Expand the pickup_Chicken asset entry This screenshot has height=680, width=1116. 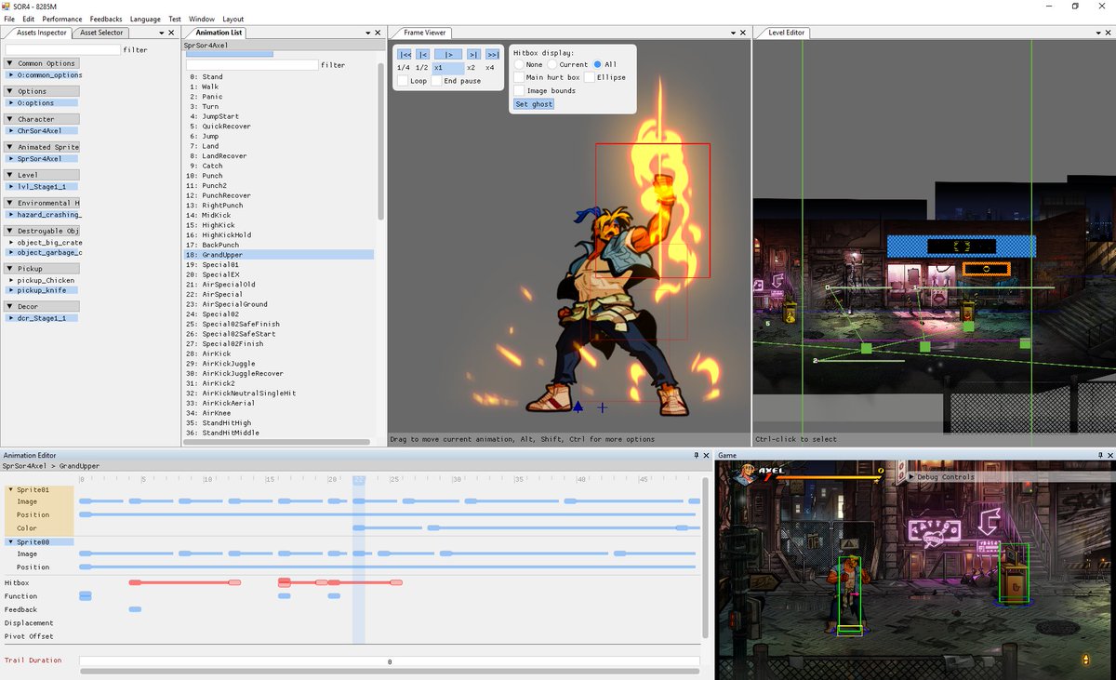click(x=11, y=280)
